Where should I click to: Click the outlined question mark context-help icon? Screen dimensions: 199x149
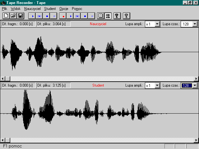[127, 16]
